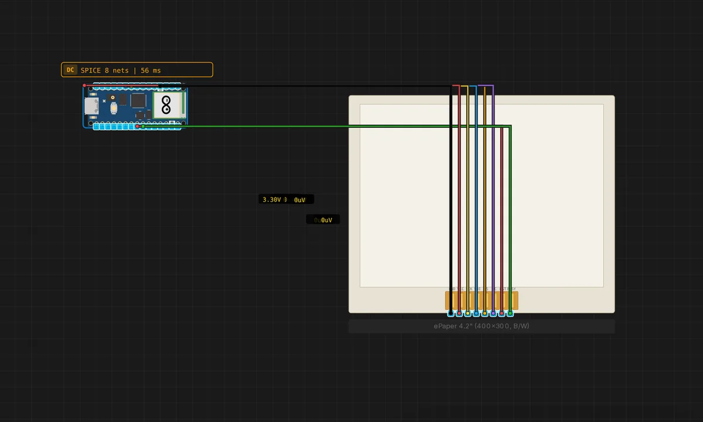
Task: Click the white reset button on the Arduino board
Action: coord(114,108)
